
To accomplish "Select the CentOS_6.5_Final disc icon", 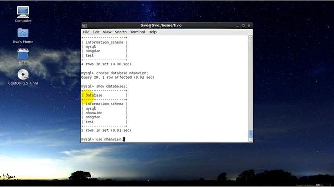I will pos(23,77).
